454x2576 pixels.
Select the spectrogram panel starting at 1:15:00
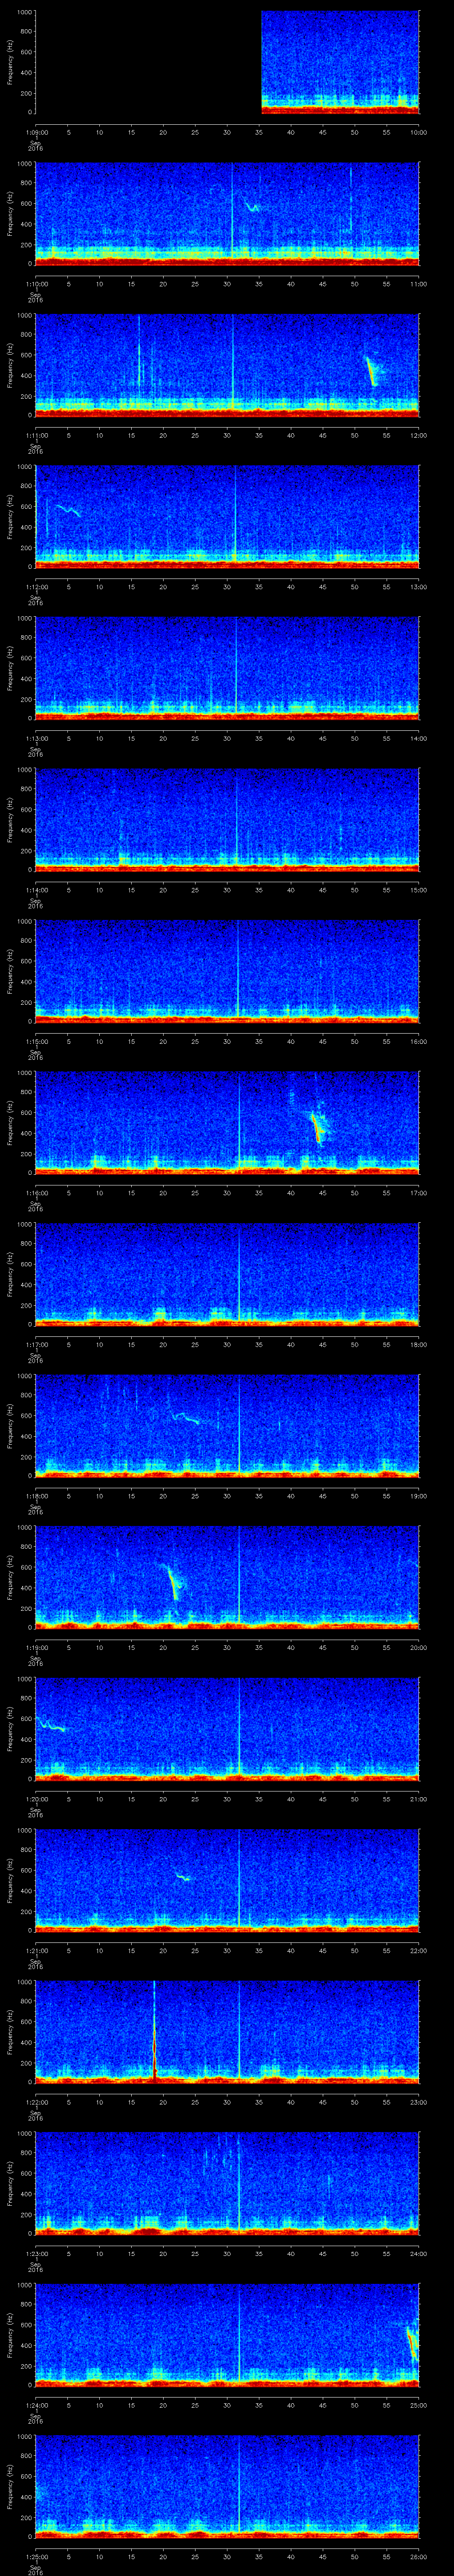pos(227,971)
